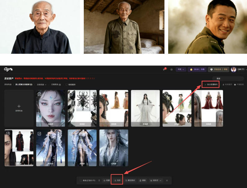Open the notification message icon
Screen dimensions: 247x188
pyautogui.click(x=165, y=69)
